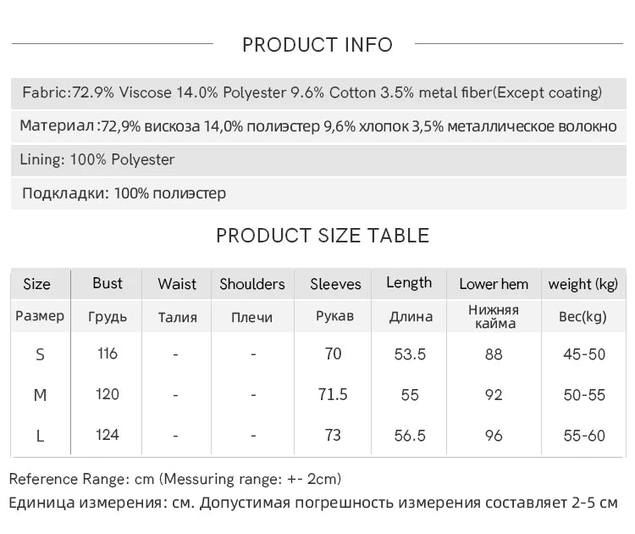Viewport: 635px width, 534px height.
Task: Click the Russian Материал composition line
Action: coord(317,126)
